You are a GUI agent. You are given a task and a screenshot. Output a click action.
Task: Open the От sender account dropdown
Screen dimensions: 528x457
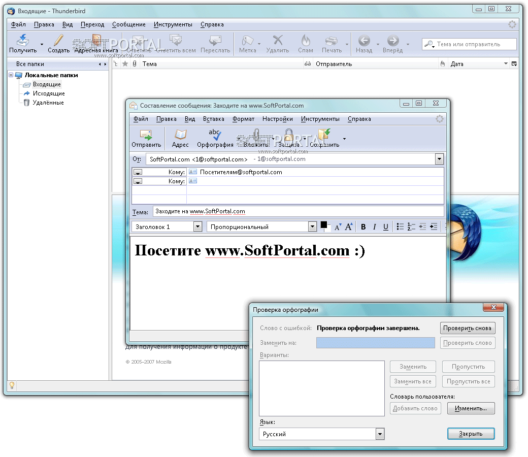pyautogui.click(x=439, y=159)
